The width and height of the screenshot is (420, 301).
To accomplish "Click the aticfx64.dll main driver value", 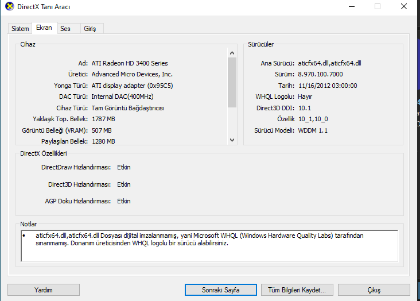I will (329, 63).
